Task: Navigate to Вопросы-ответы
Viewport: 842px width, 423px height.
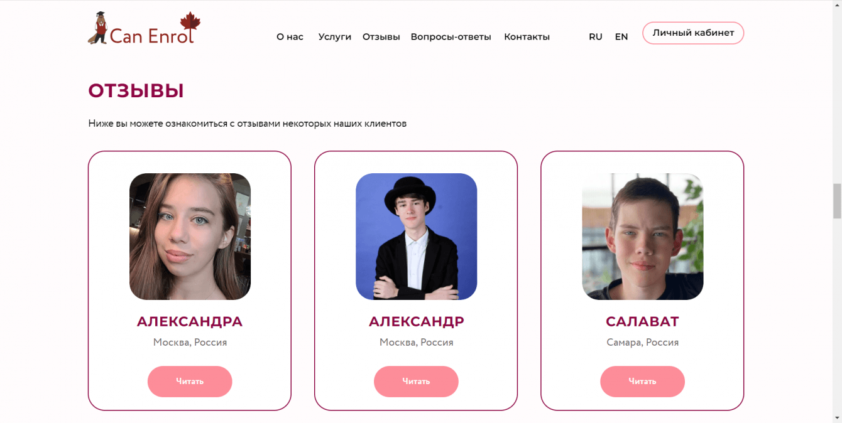Action: pos(451,37)
